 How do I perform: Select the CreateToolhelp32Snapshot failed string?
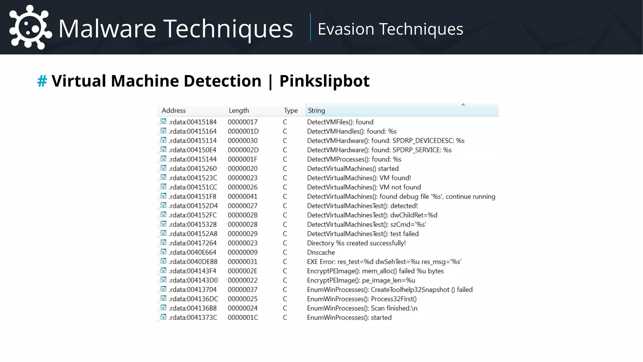tap(390, 290)
